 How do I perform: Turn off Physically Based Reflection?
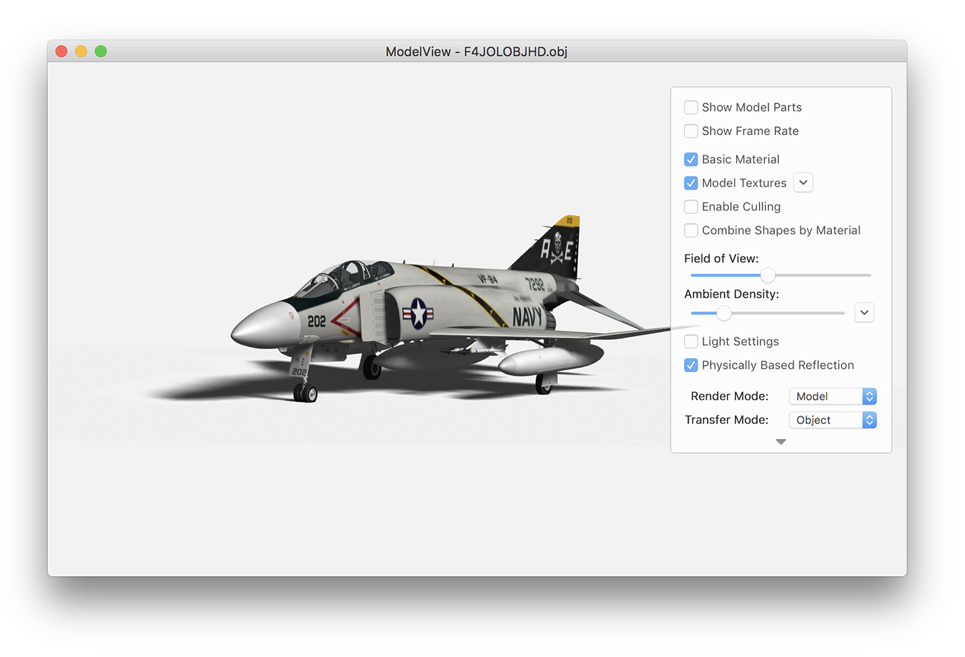click(x=691, y=365)
